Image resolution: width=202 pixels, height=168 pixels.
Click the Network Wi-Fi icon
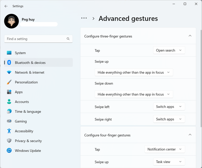(9, 72)
